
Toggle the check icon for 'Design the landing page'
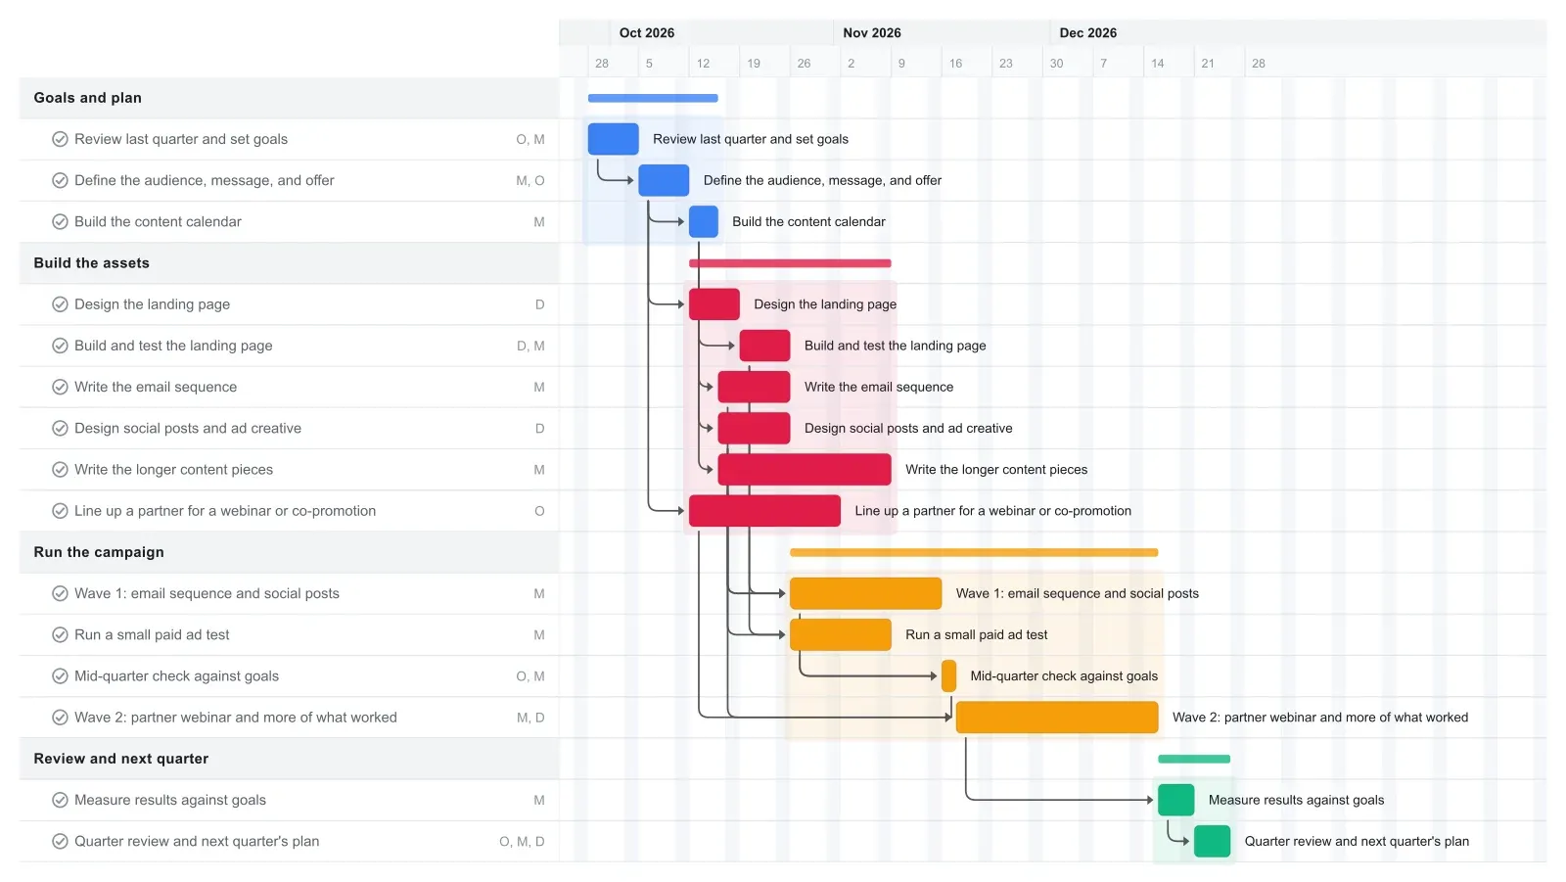pyautogui.click(x=60, y=304)
